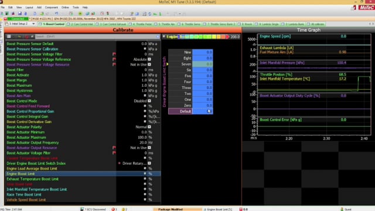Click the blue value cell for Nine

pyautogui.click(x=203, y=52)
